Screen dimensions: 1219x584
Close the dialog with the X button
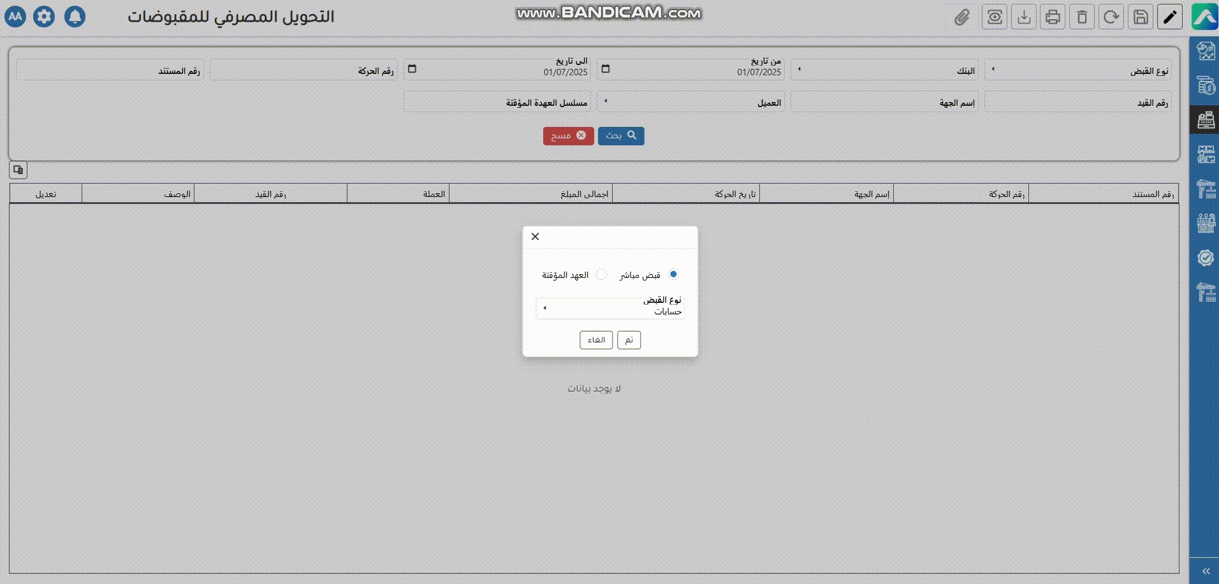(x=535, y=237)
